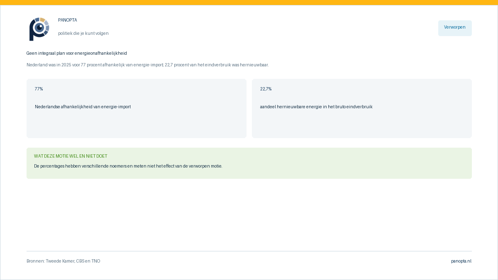
Task: Click label 'aandeel hernieuwbare energie in het bruto eindverbruik'
Action: [x=316, y=107]
